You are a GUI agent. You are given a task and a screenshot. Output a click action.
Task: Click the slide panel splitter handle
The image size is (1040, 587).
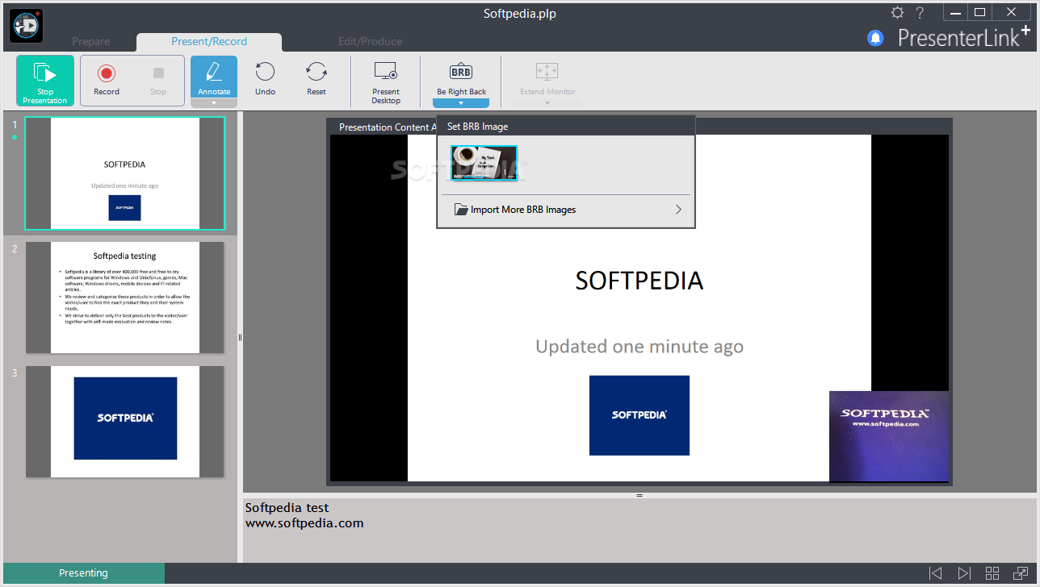[x=240, y=338]
